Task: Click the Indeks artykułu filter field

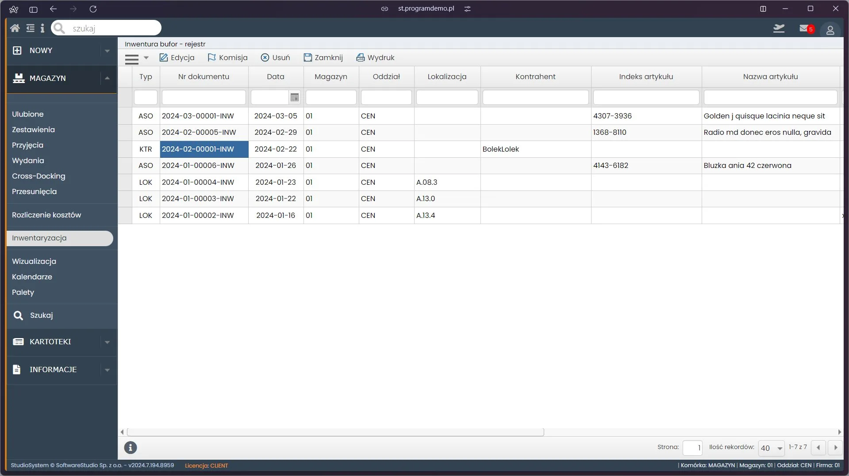Action: (646, 97)
